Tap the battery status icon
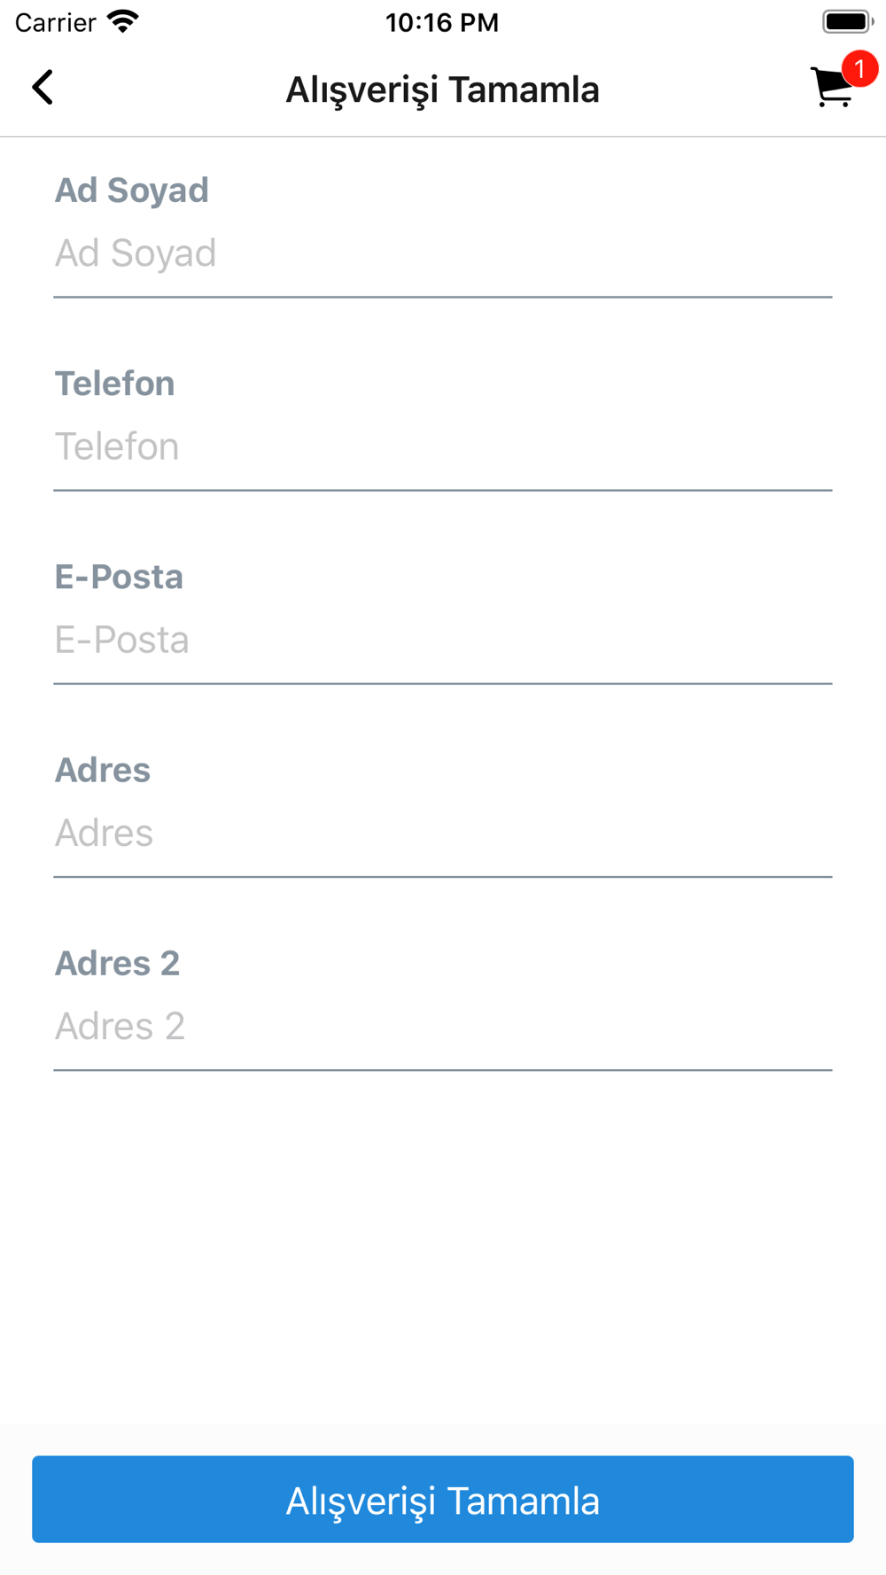Image resolution: width=886 pixels, height=1575 pixels. point(847,21)
